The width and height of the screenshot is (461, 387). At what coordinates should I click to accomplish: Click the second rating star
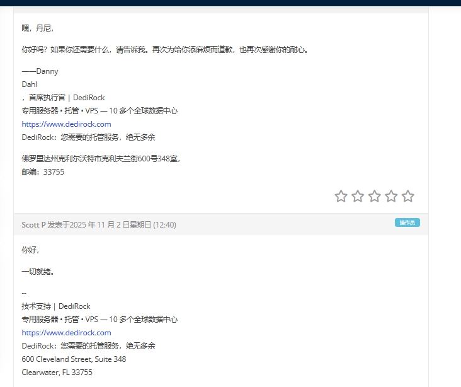coord(358,196)
